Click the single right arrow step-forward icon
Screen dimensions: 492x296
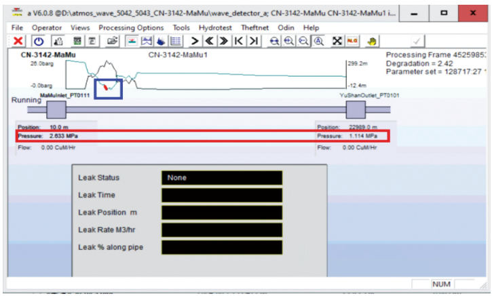click(x=195, y=41)
